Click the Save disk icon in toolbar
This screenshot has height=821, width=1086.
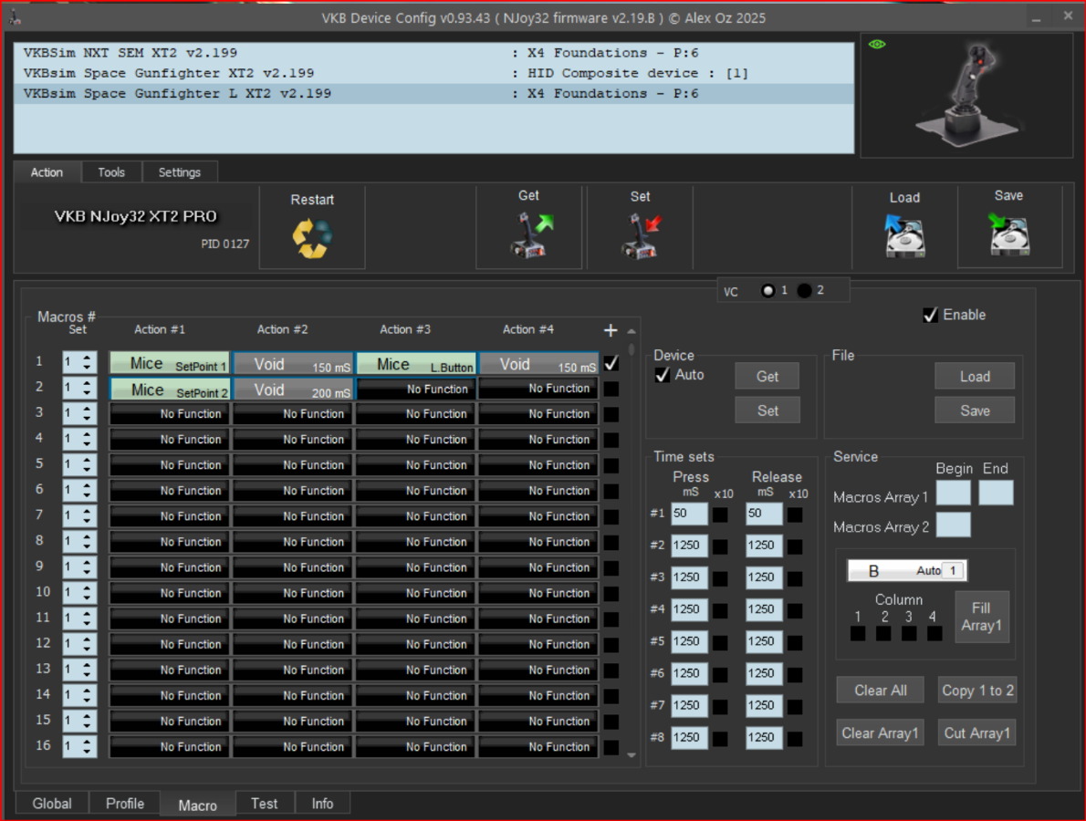click(x=1008, y=234)
